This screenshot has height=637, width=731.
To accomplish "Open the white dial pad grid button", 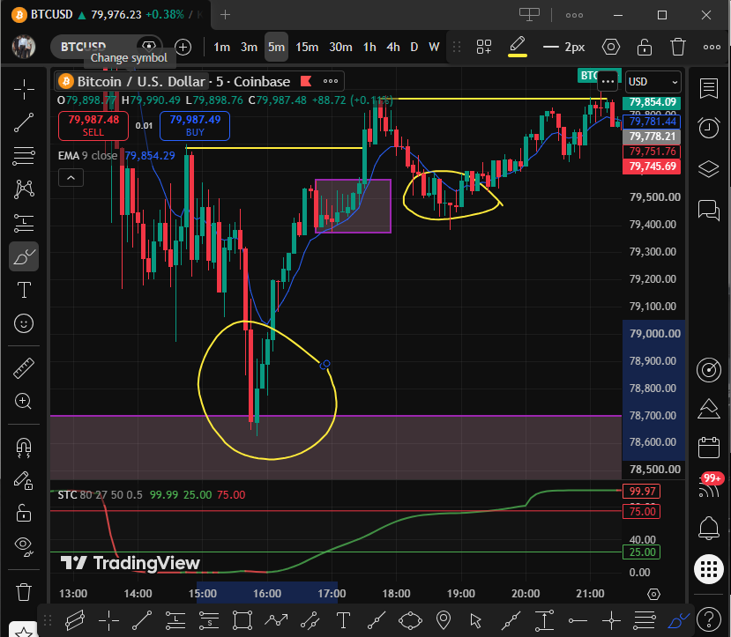I will 709,569.
